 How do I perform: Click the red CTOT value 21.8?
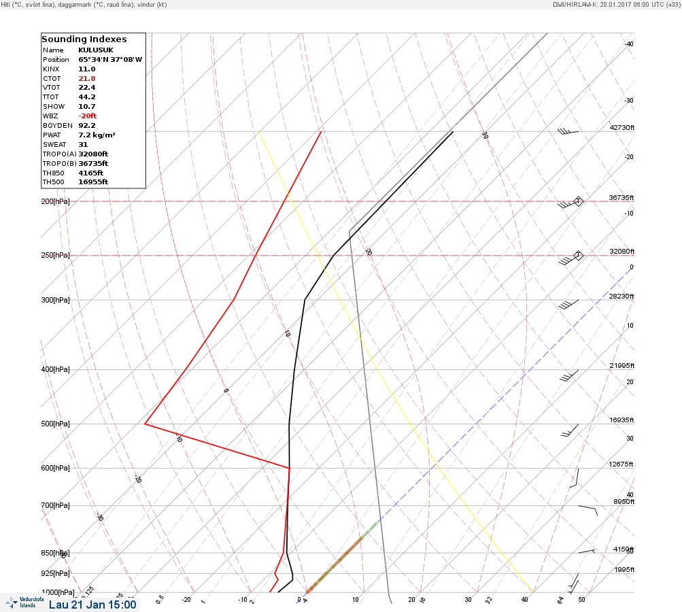pos(86,79)
